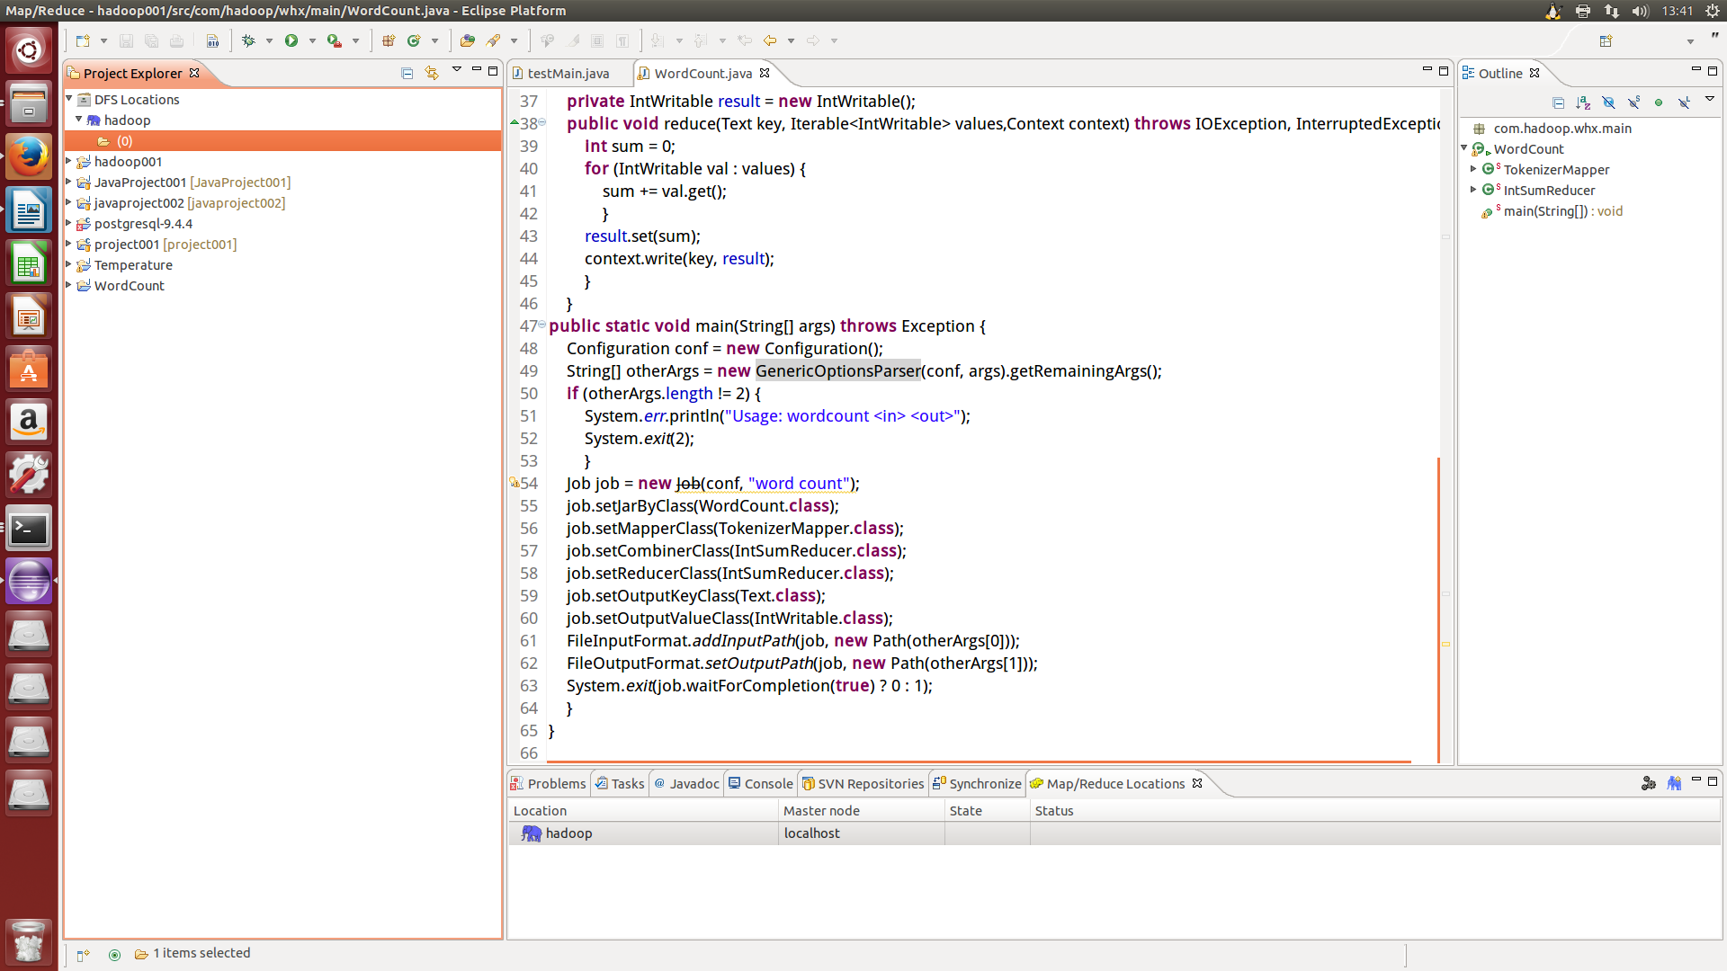Click the Master node column header
Image resolution: width=1727 pixels, height=971 pixels.
861,810
